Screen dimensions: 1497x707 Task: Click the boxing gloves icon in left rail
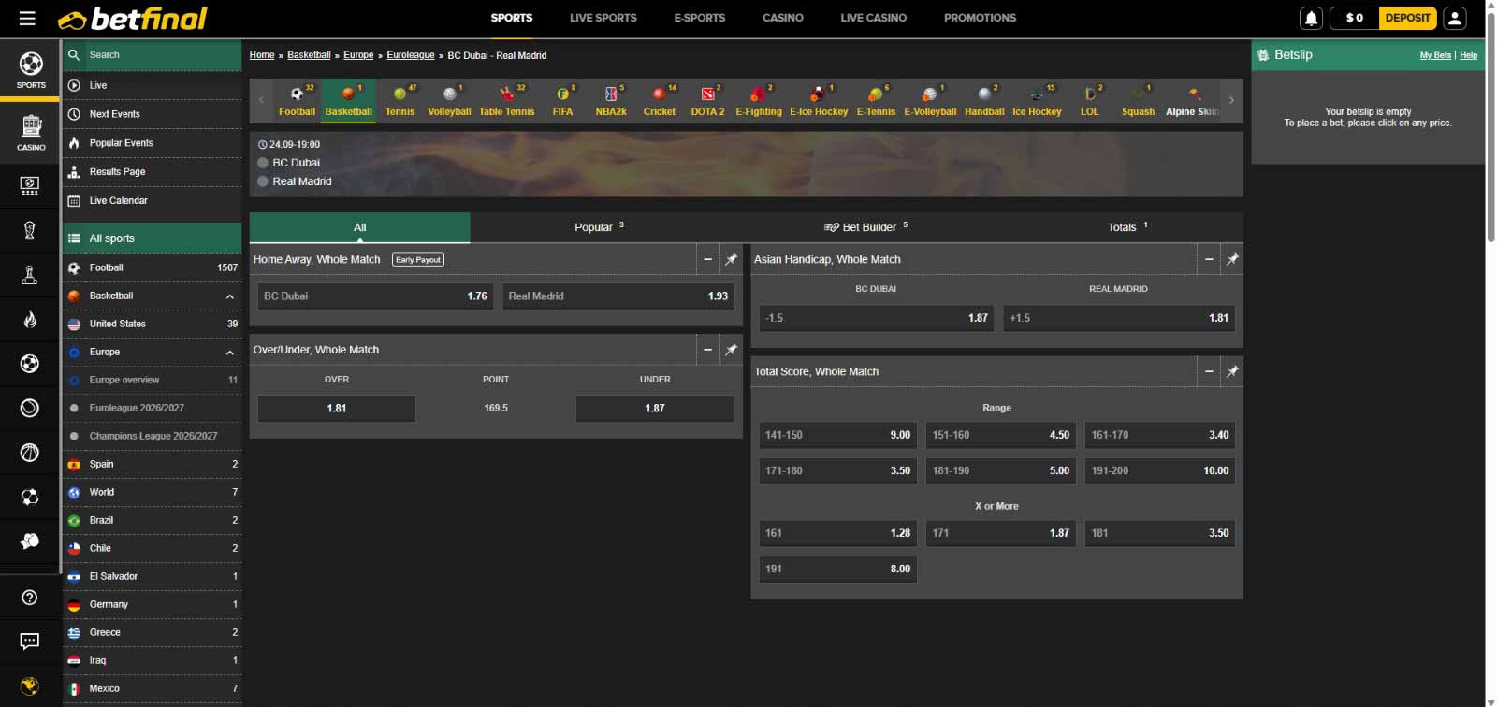tap(30, 541)
